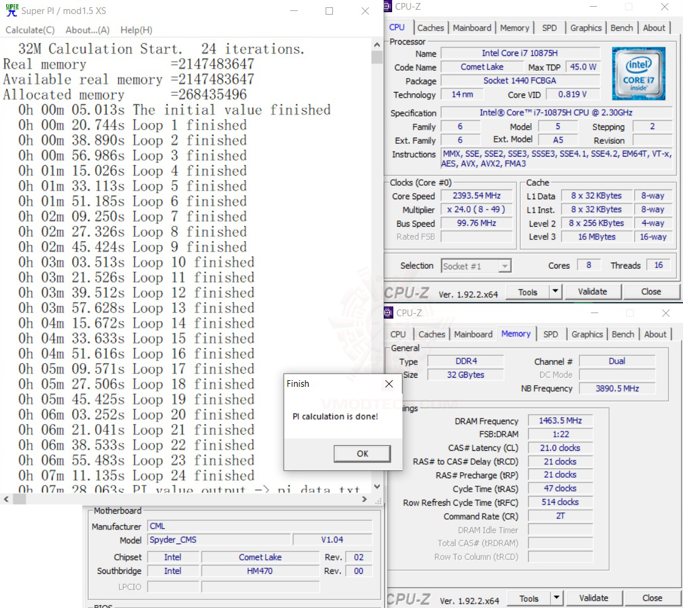Click the Super PI horizontal scrollbar thumb
The image size is (683, 608).
[x=19, y=499]
